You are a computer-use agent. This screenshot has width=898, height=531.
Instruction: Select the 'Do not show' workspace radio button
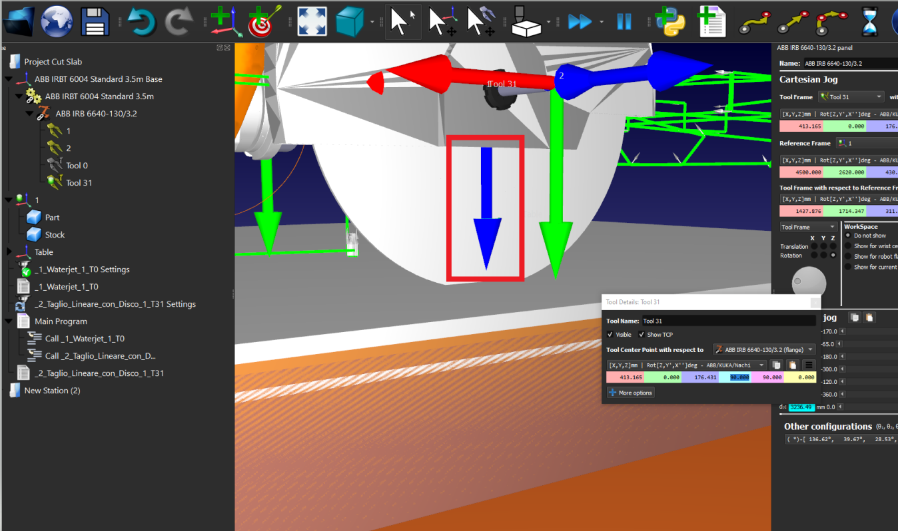click(x=848, y=236)
